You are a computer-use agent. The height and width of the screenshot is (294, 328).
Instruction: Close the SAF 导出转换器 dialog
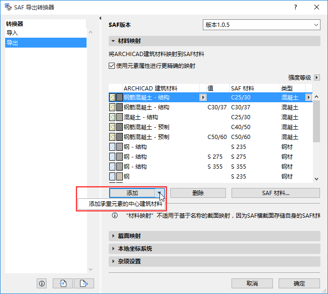(x=317, y=8)
